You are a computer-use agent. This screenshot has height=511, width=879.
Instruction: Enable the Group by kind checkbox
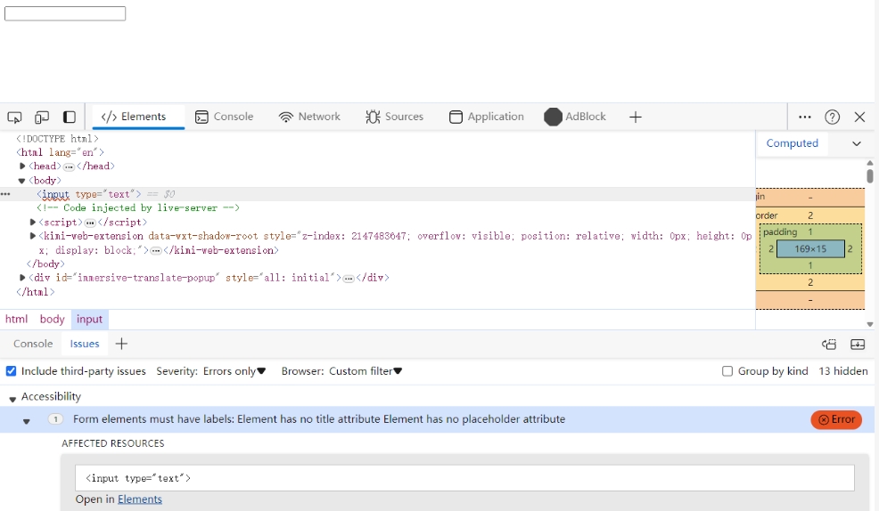click(727, 371)
